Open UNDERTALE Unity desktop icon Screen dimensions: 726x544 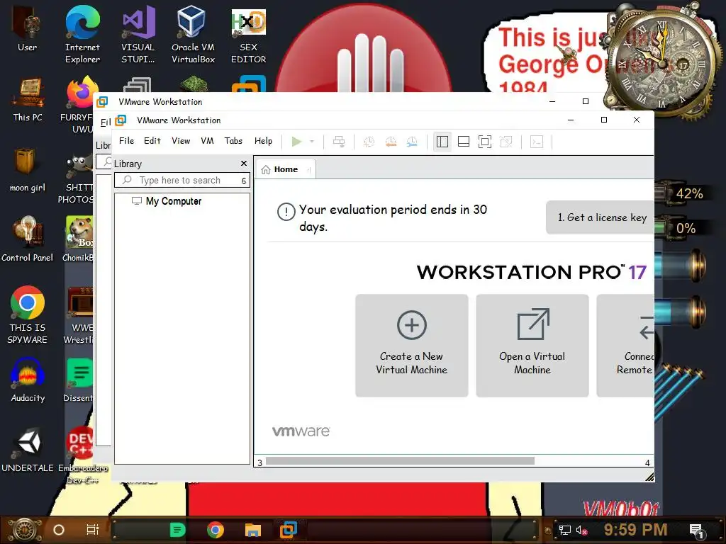point(28,450)
